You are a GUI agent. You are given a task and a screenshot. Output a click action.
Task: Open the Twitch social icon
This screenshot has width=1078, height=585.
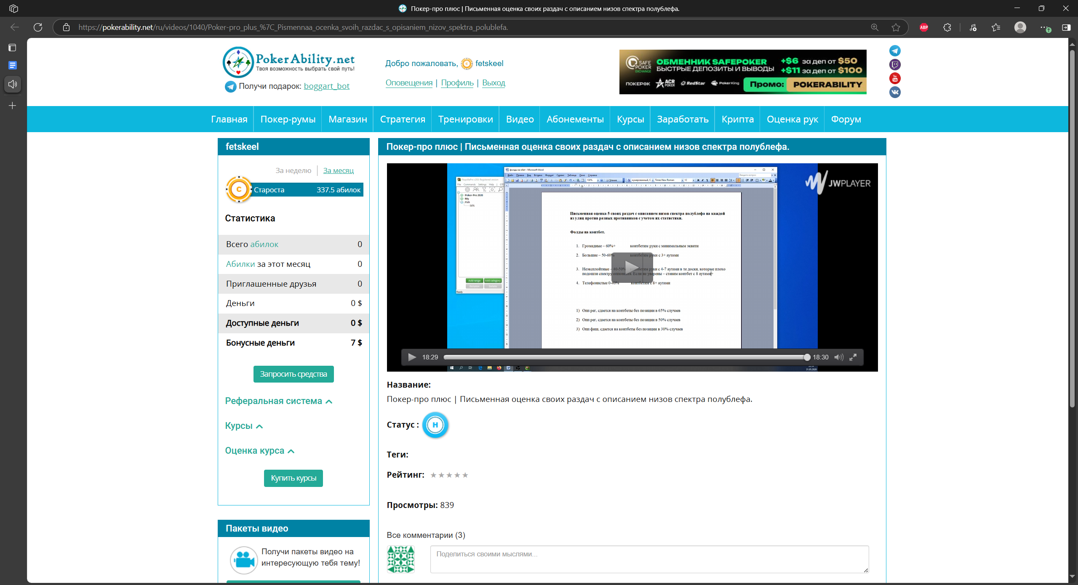895,64
